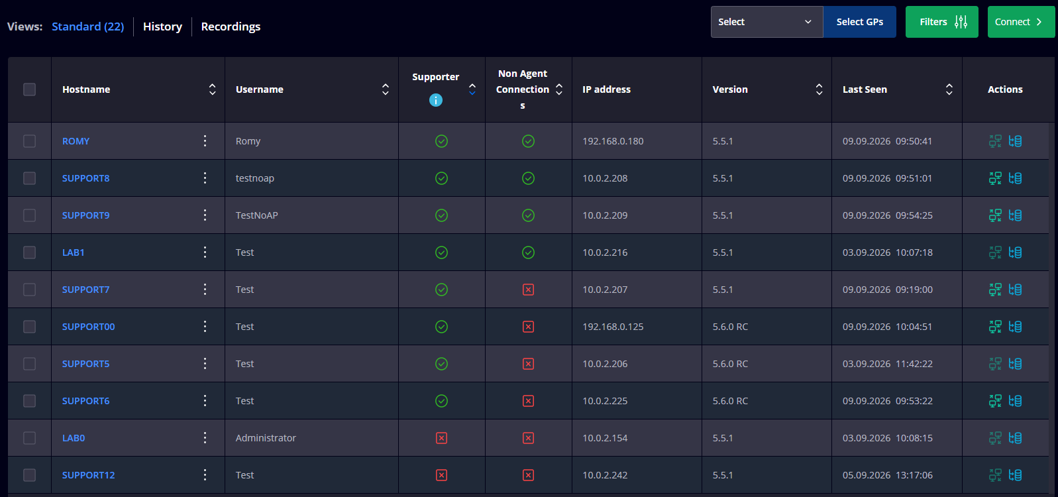
Task: Open device details icon for SUPPORT00
Action: point(1015,327)
